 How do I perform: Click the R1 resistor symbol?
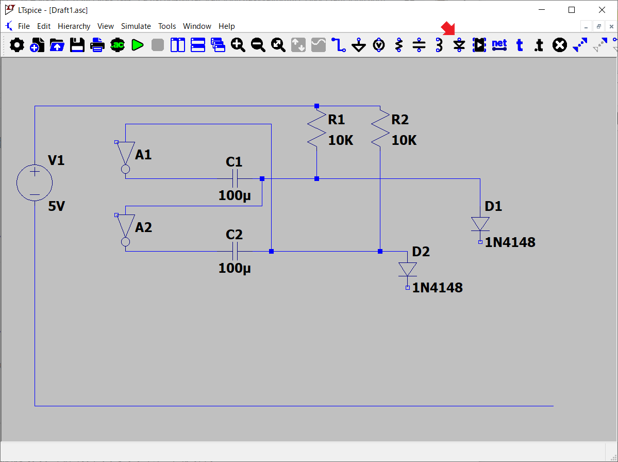[x=316, y=129]
